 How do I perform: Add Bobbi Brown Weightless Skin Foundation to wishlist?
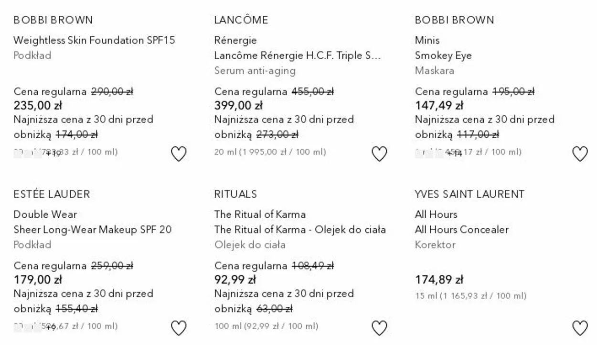point(179,154)
